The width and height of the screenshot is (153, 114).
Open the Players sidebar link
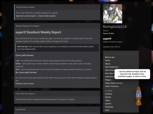tap(108, 80)
